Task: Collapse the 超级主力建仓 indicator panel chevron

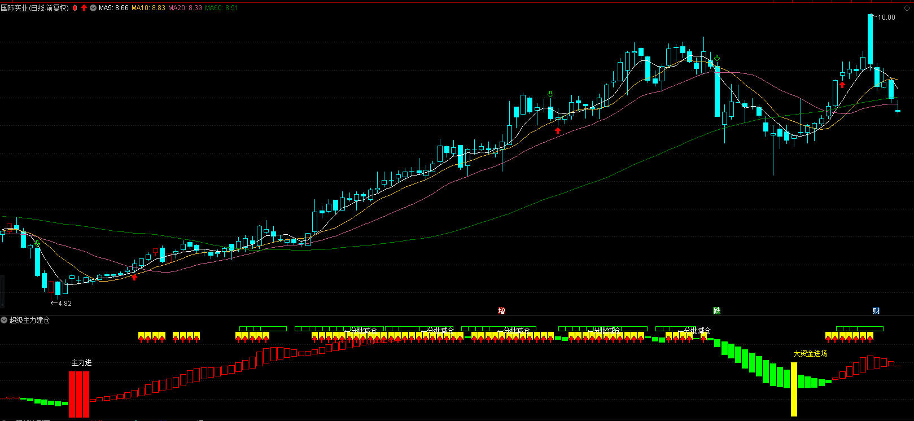Action: 4,320
